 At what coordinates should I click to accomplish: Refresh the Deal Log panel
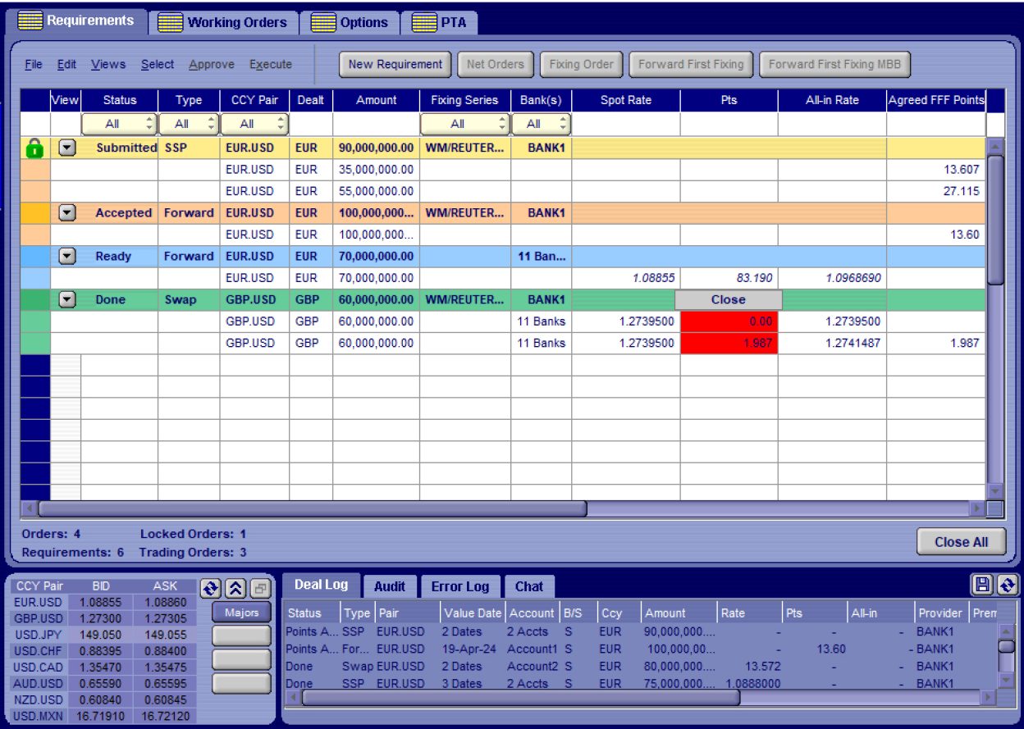1008,585
